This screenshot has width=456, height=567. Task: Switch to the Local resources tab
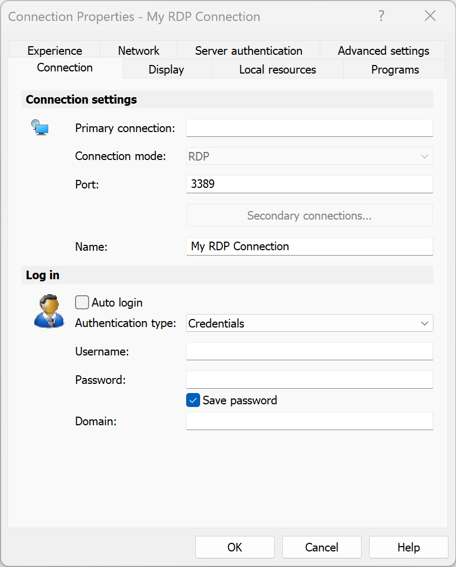(277, 69)
